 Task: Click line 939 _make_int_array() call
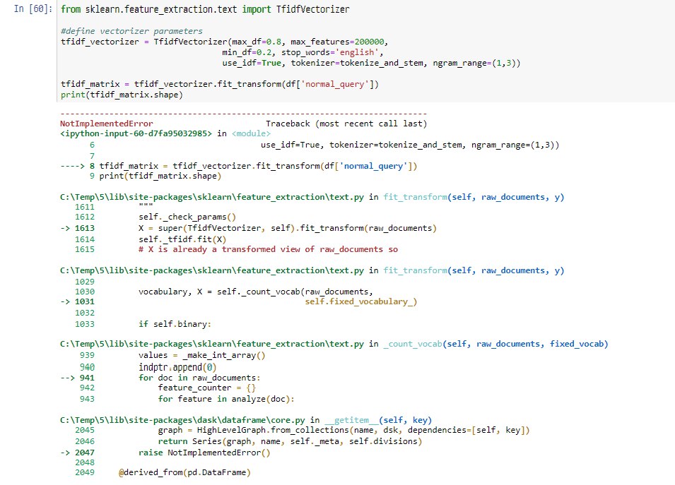202,355
